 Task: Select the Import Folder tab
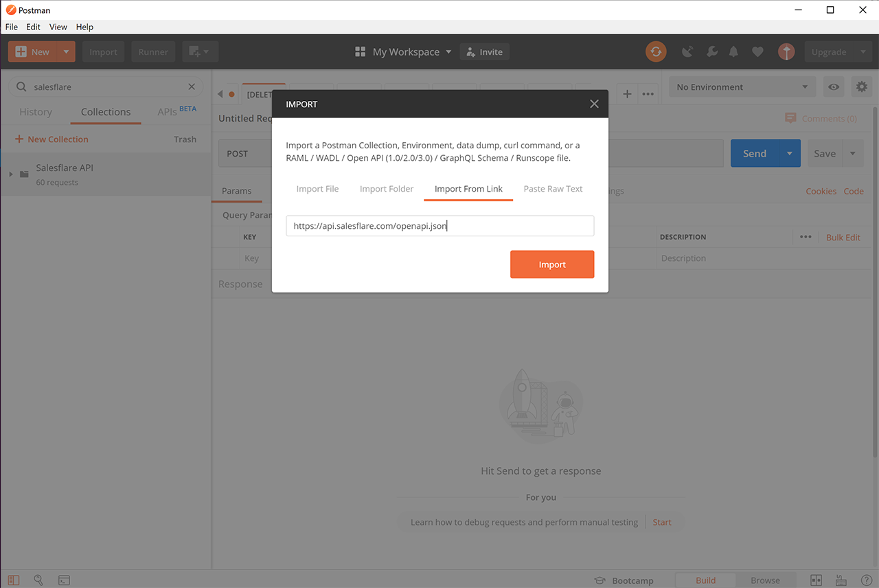(x=387, y=189)
